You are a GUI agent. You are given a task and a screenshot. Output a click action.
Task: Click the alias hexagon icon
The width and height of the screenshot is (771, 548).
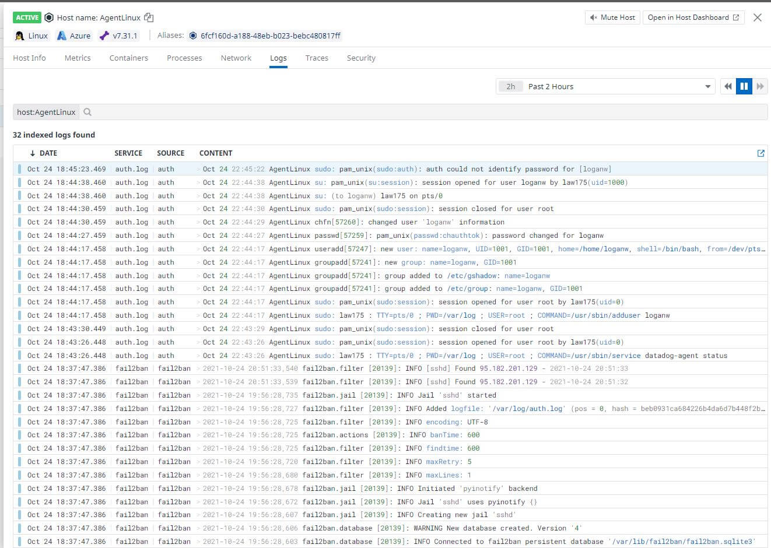193,36
